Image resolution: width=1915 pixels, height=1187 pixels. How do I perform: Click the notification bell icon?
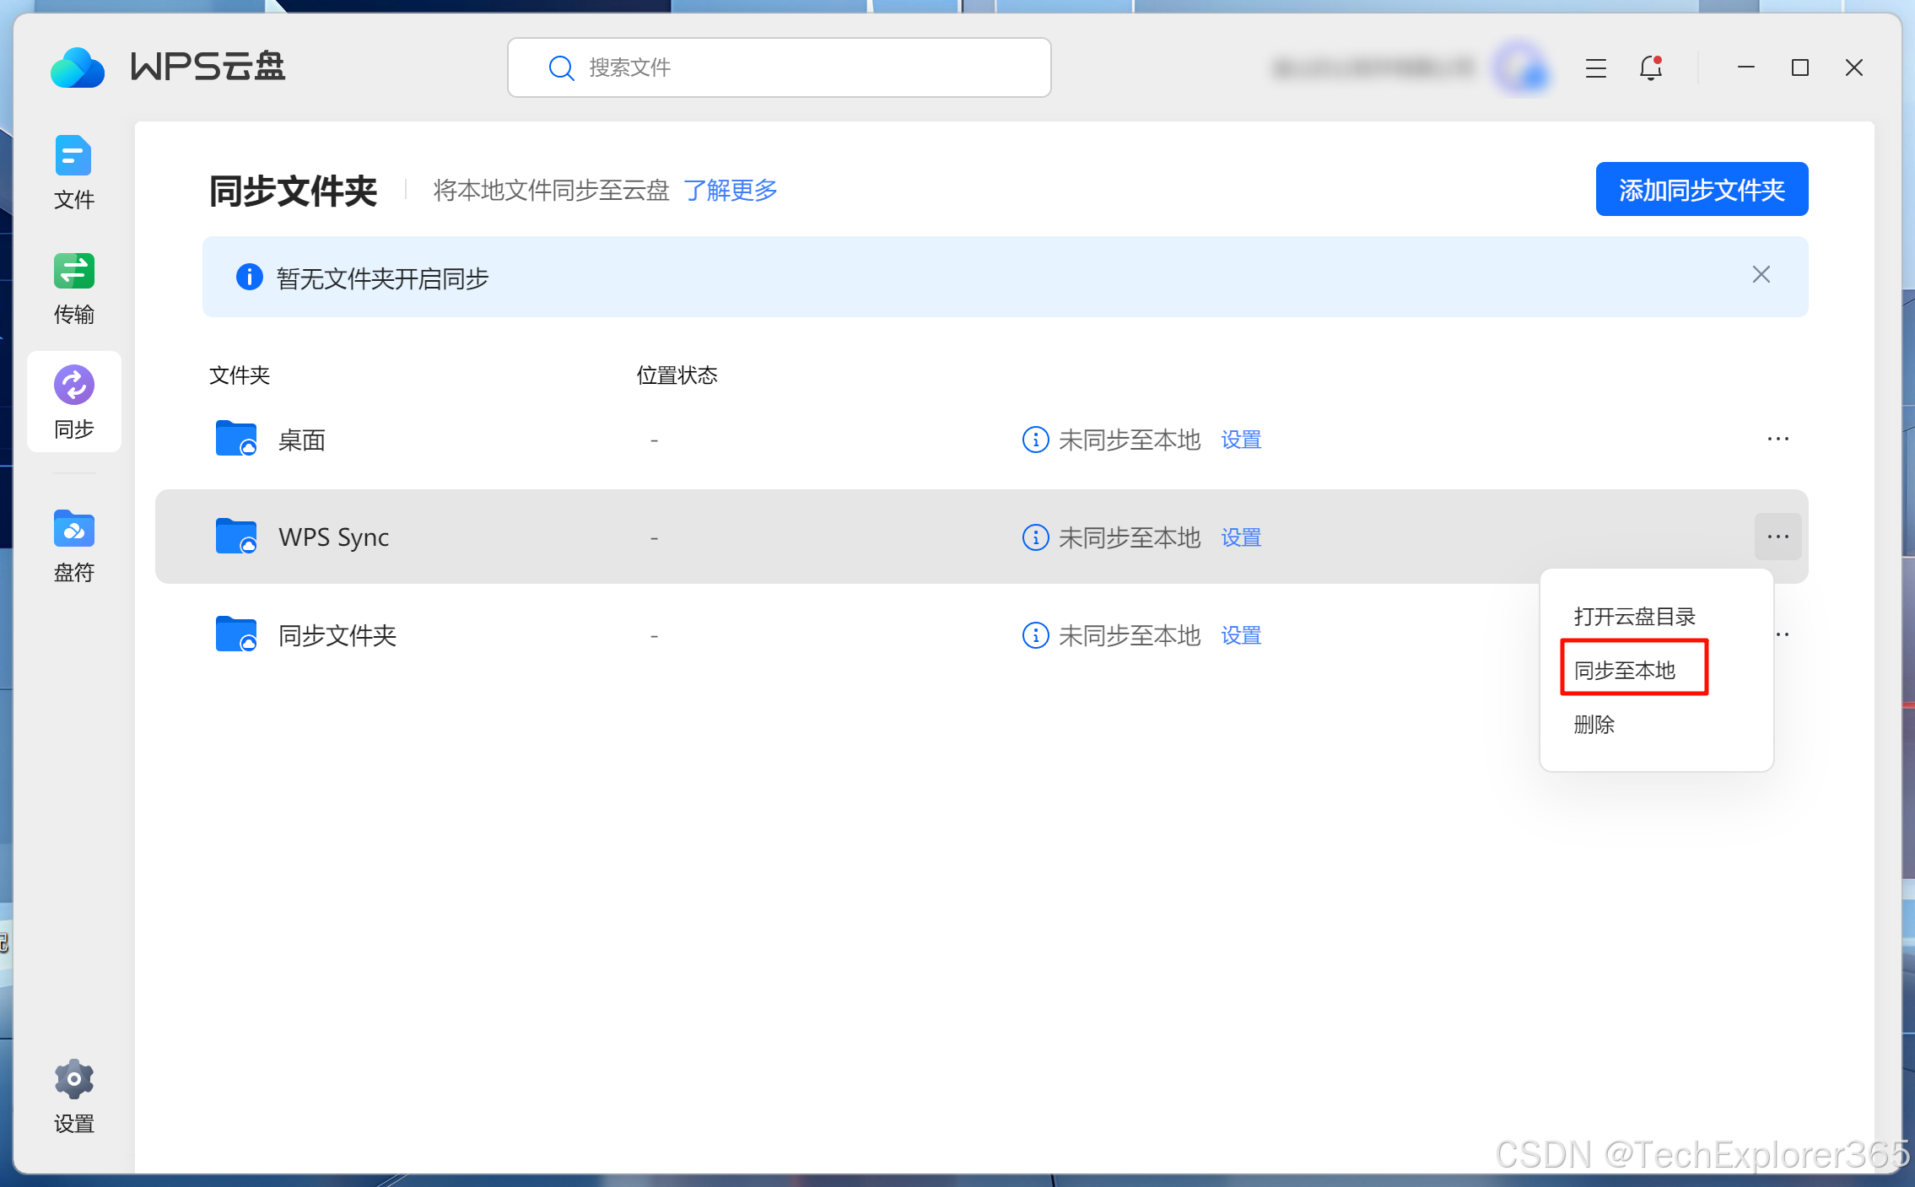point(1650,67)
